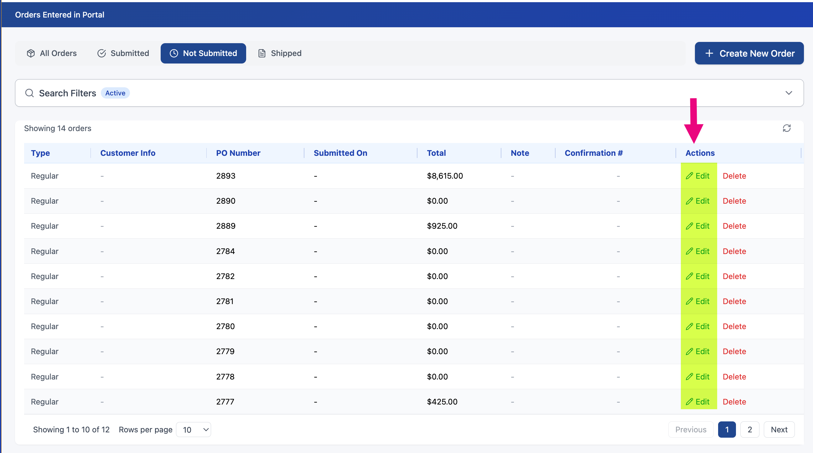Select the Not Submitted tab
813x453 pixels.
click(x=203, y=53)
